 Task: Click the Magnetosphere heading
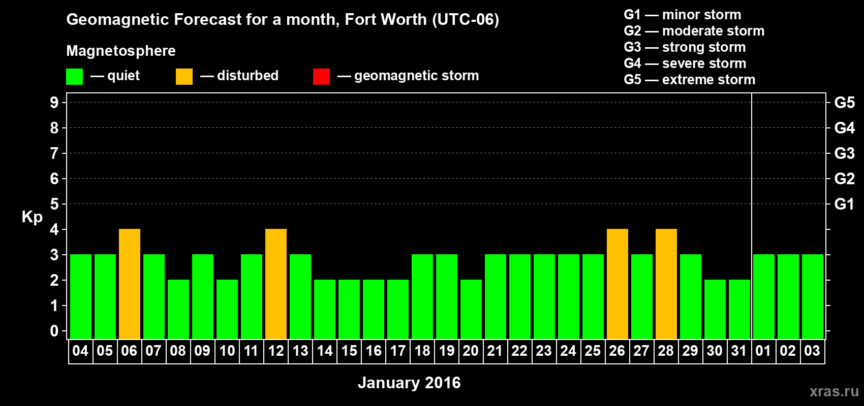(121, 51)
